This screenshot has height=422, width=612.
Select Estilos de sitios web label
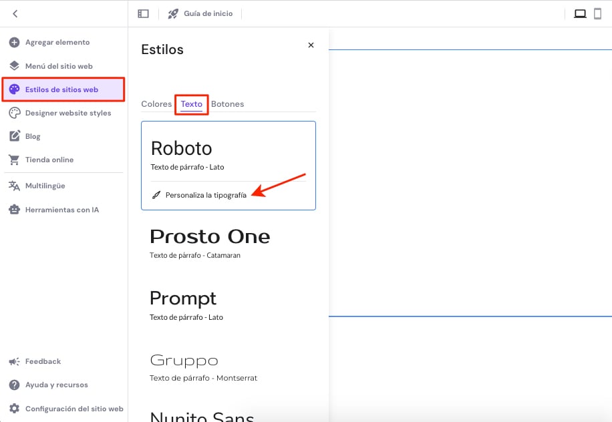coord(61,89)
